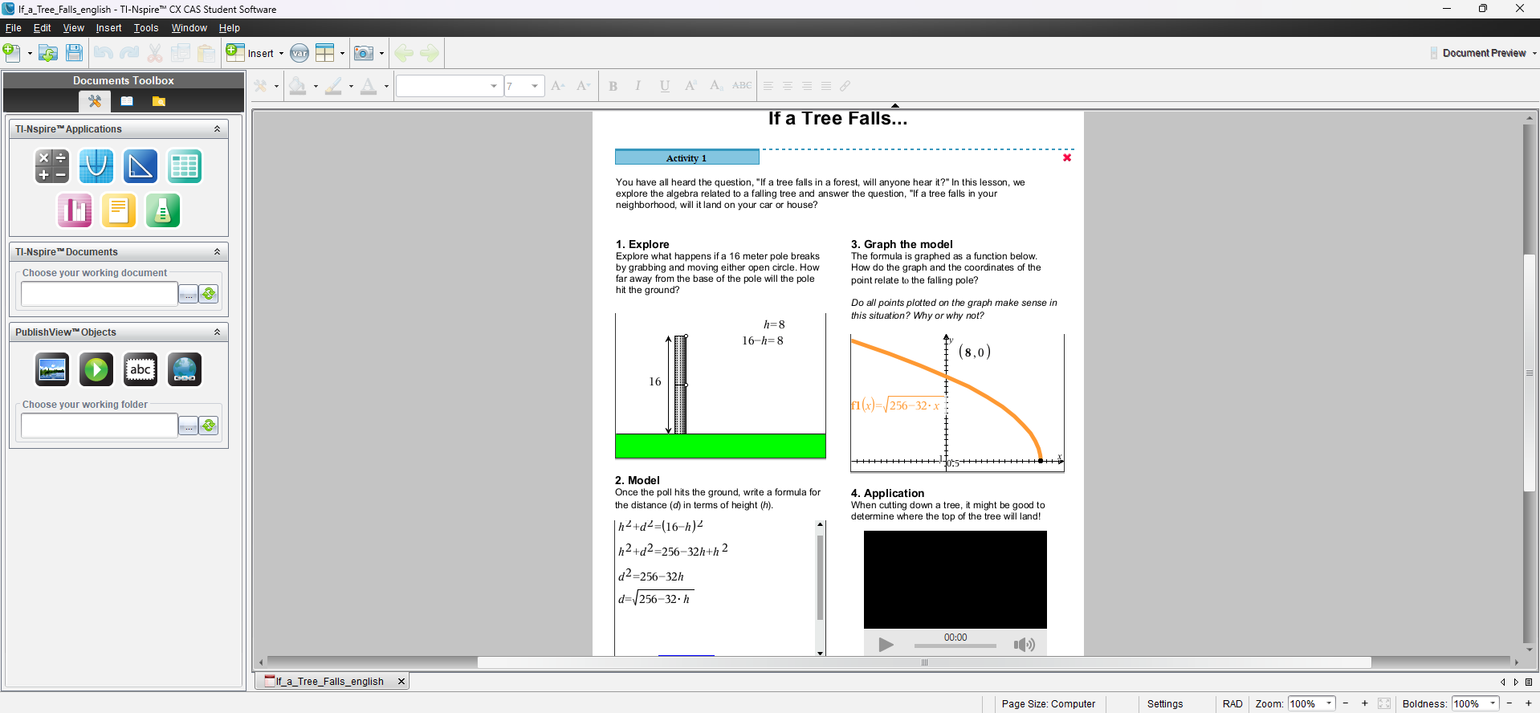Open the Tools menu
This screenshot has width=1540, height=713.
pyautogui.click(x=145, y=28)
